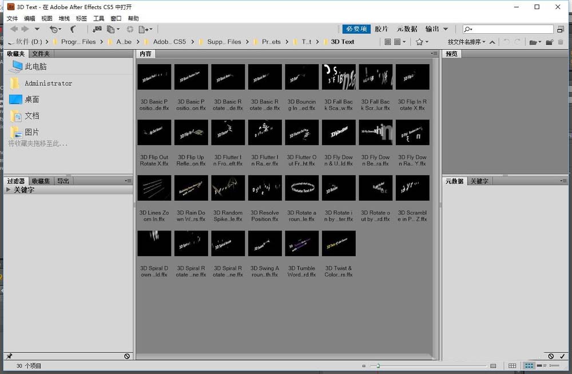The width and height of the screenshot is (572, 374).
Task: Click the cancel icon in metadata panel
Action: point(551,356)
